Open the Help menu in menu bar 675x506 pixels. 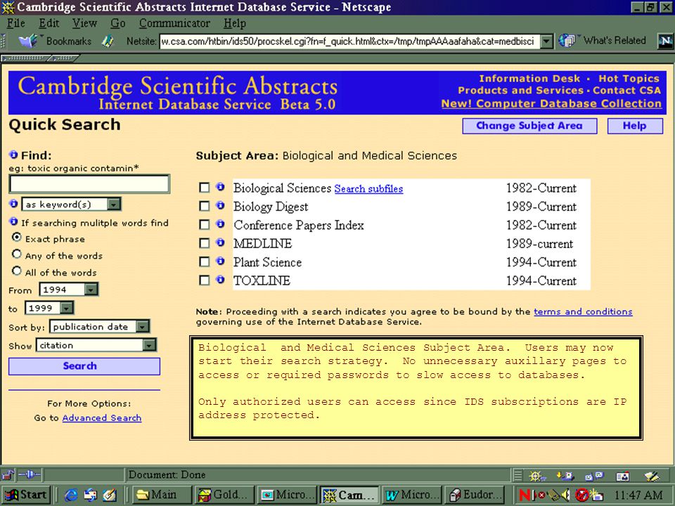[235, 22]
